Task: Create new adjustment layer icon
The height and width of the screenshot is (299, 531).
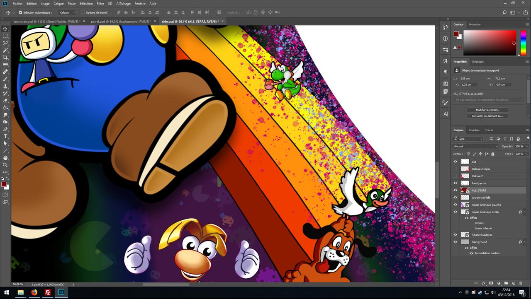Action: click(499, 283)
